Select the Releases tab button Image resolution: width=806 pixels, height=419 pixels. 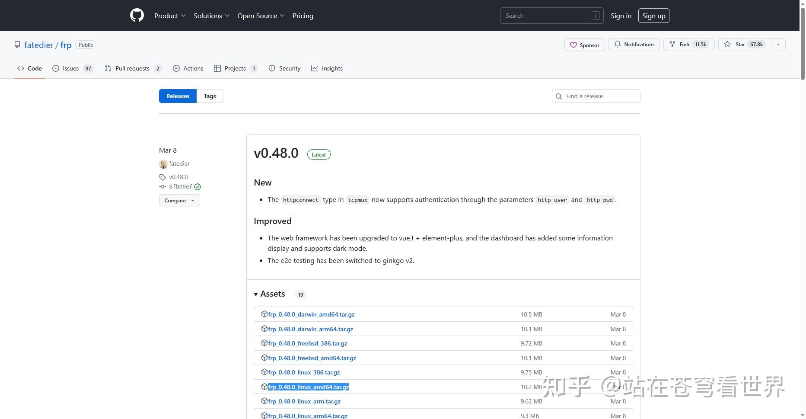click(x=178, y=96)
